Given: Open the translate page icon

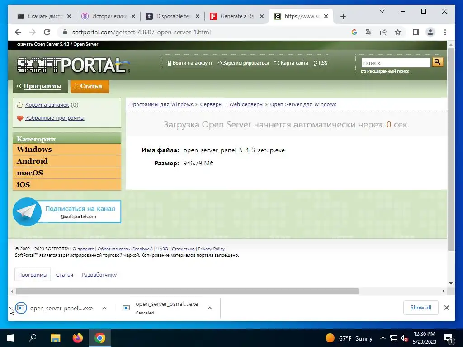Looking at the screenshot, I should (x=369, y=32).
